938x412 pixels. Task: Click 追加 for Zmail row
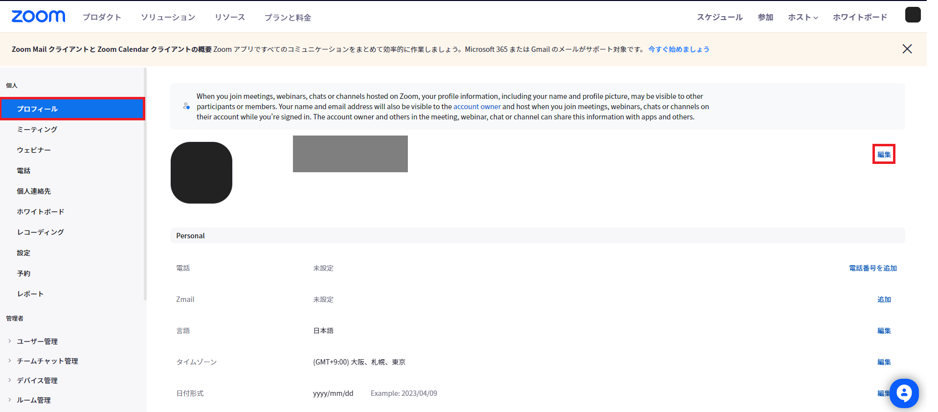click(x=884, y=299)
